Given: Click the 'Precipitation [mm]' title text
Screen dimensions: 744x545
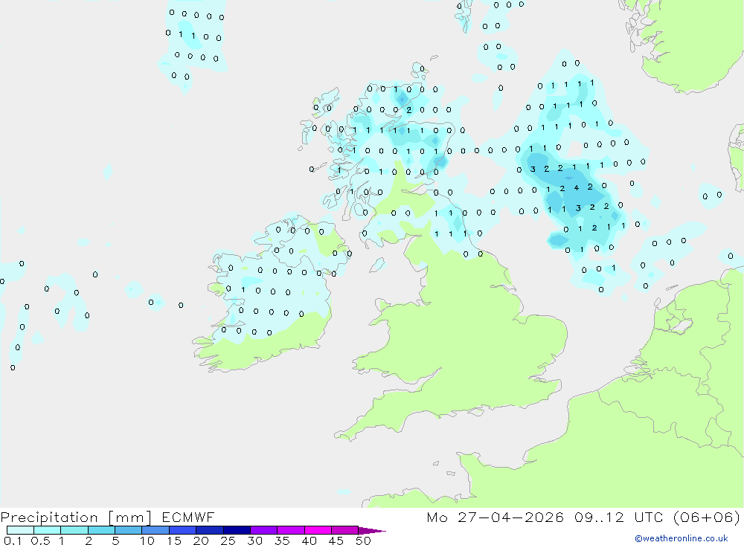Looking at the screenshot, I should click(77, 517).
